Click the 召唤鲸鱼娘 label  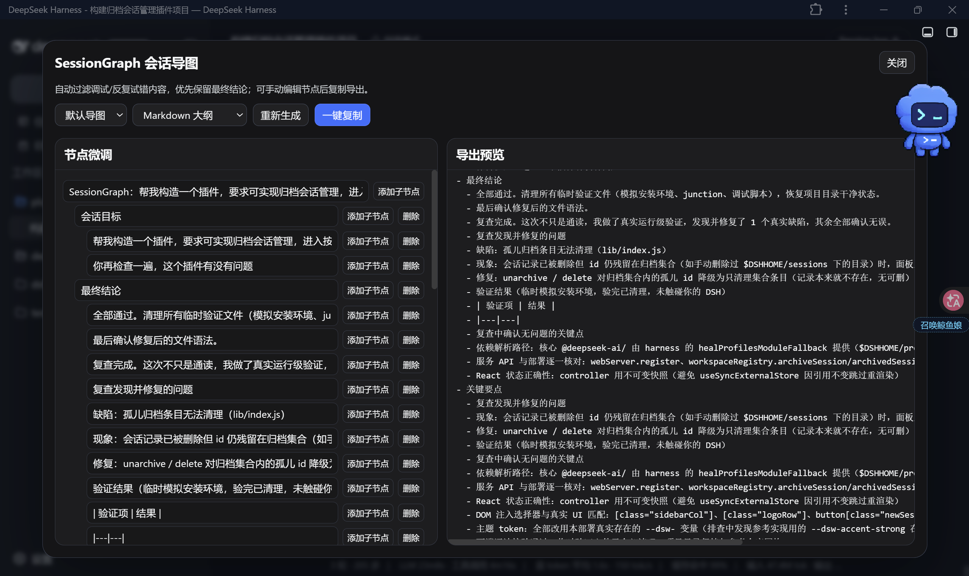pyautogui.click(x=941, y=325)
